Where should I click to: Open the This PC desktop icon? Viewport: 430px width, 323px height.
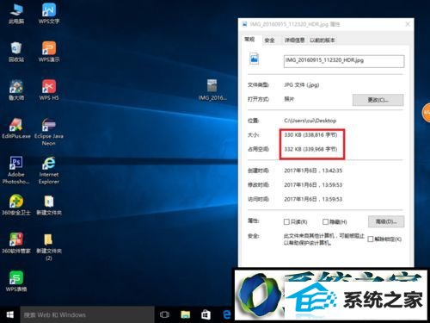point(16,13)
